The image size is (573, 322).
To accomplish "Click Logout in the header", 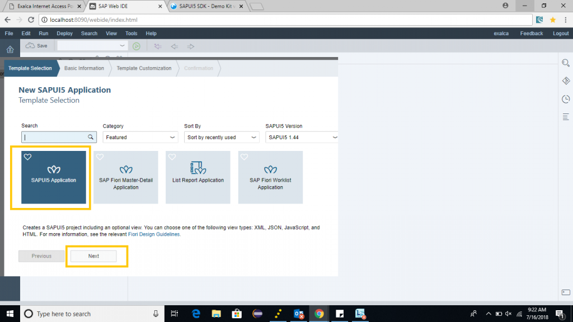I will (561, 33).
